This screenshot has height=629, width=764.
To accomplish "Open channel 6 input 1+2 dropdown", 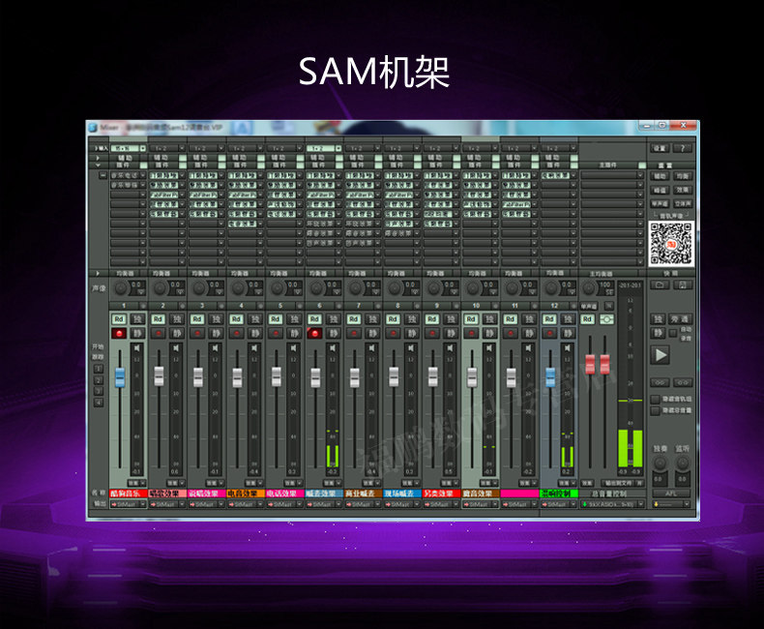I will tap(324, 148).
